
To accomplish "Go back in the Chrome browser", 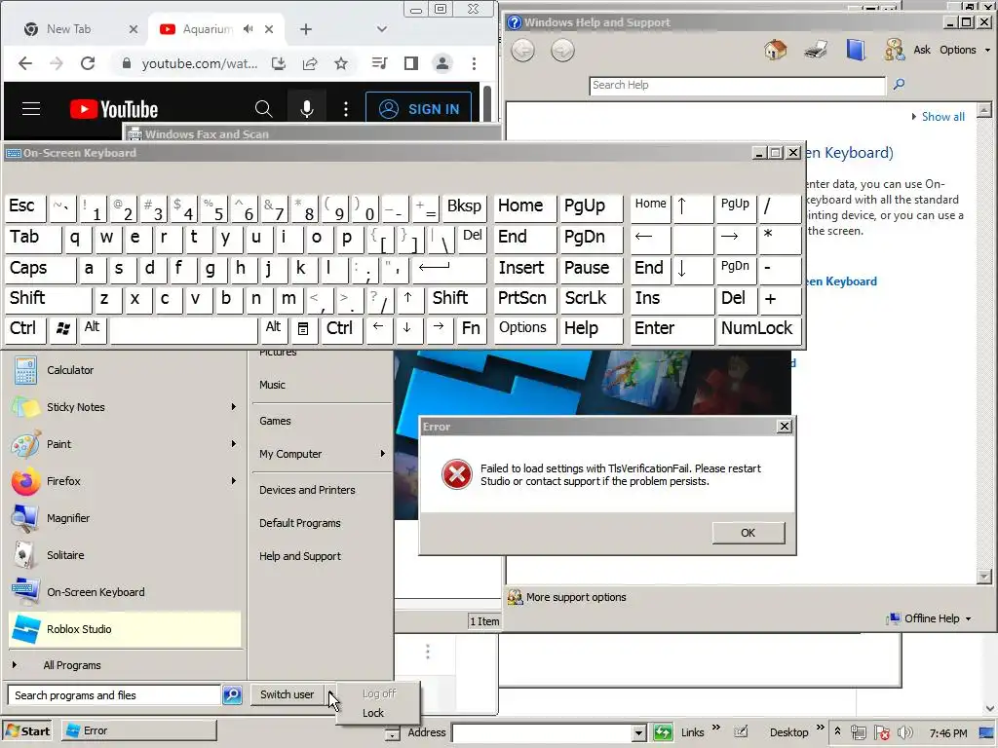I will click(x=24, y=63).
